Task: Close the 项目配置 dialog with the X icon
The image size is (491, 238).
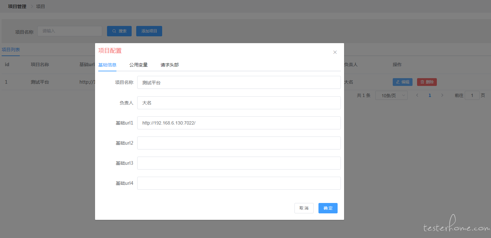Action: (x=335, y=52)
